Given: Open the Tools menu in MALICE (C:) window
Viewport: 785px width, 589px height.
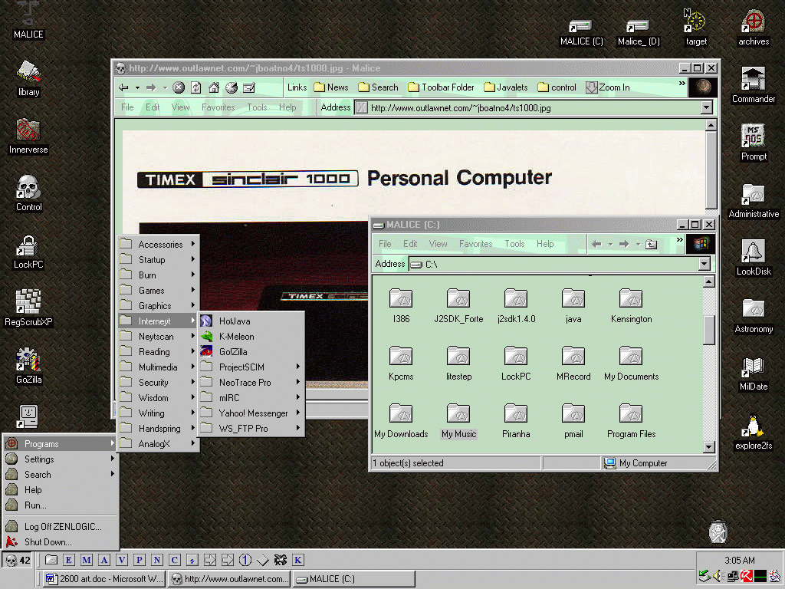Looking at the screenshot, I should (x=514, y=244).
